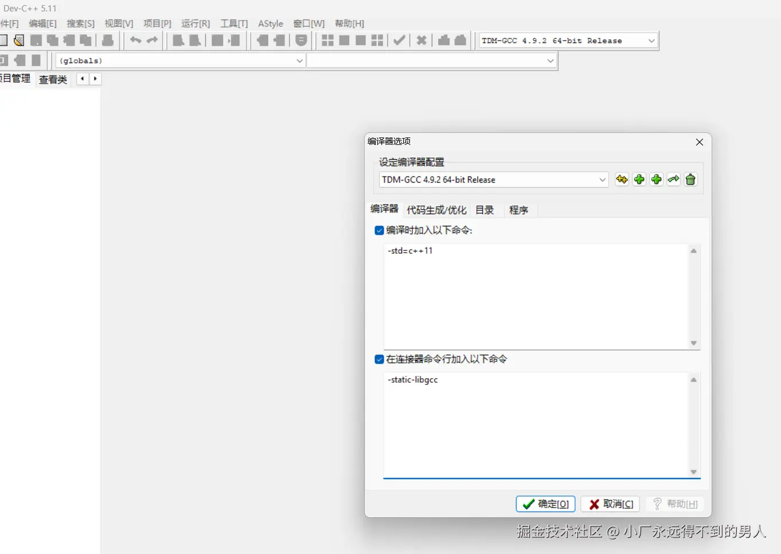Click the Compile and Run icon before Rebuild All
The image size is (781, 554).
click(361, 40)
